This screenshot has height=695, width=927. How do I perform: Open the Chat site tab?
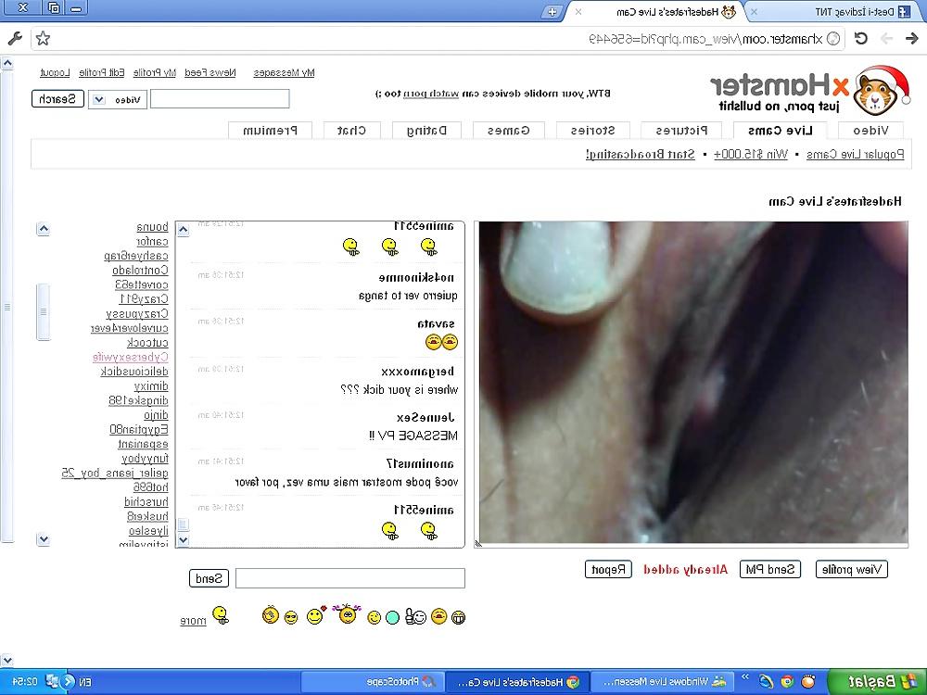[x=351, y=131]
